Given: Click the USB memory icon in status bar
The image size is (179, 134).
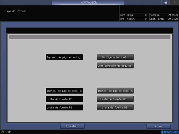Looking at the screenshot, I should click(162, 132).
